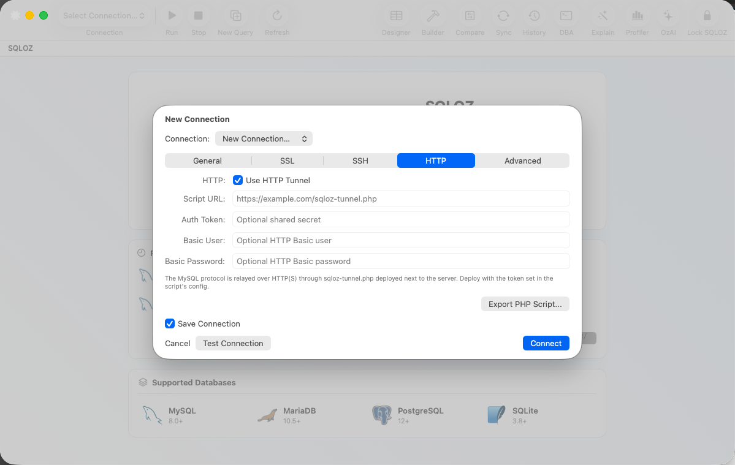The height and width of the screenshot is (465, 735).
Task: Switch to the General tab
Action: 208,161
